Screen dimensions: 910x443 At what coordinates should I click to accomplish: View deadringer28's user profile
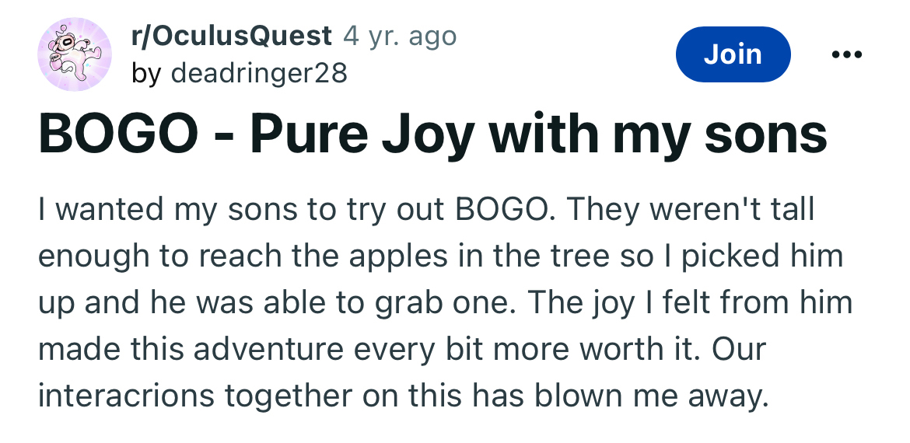[x=259, y=74]
